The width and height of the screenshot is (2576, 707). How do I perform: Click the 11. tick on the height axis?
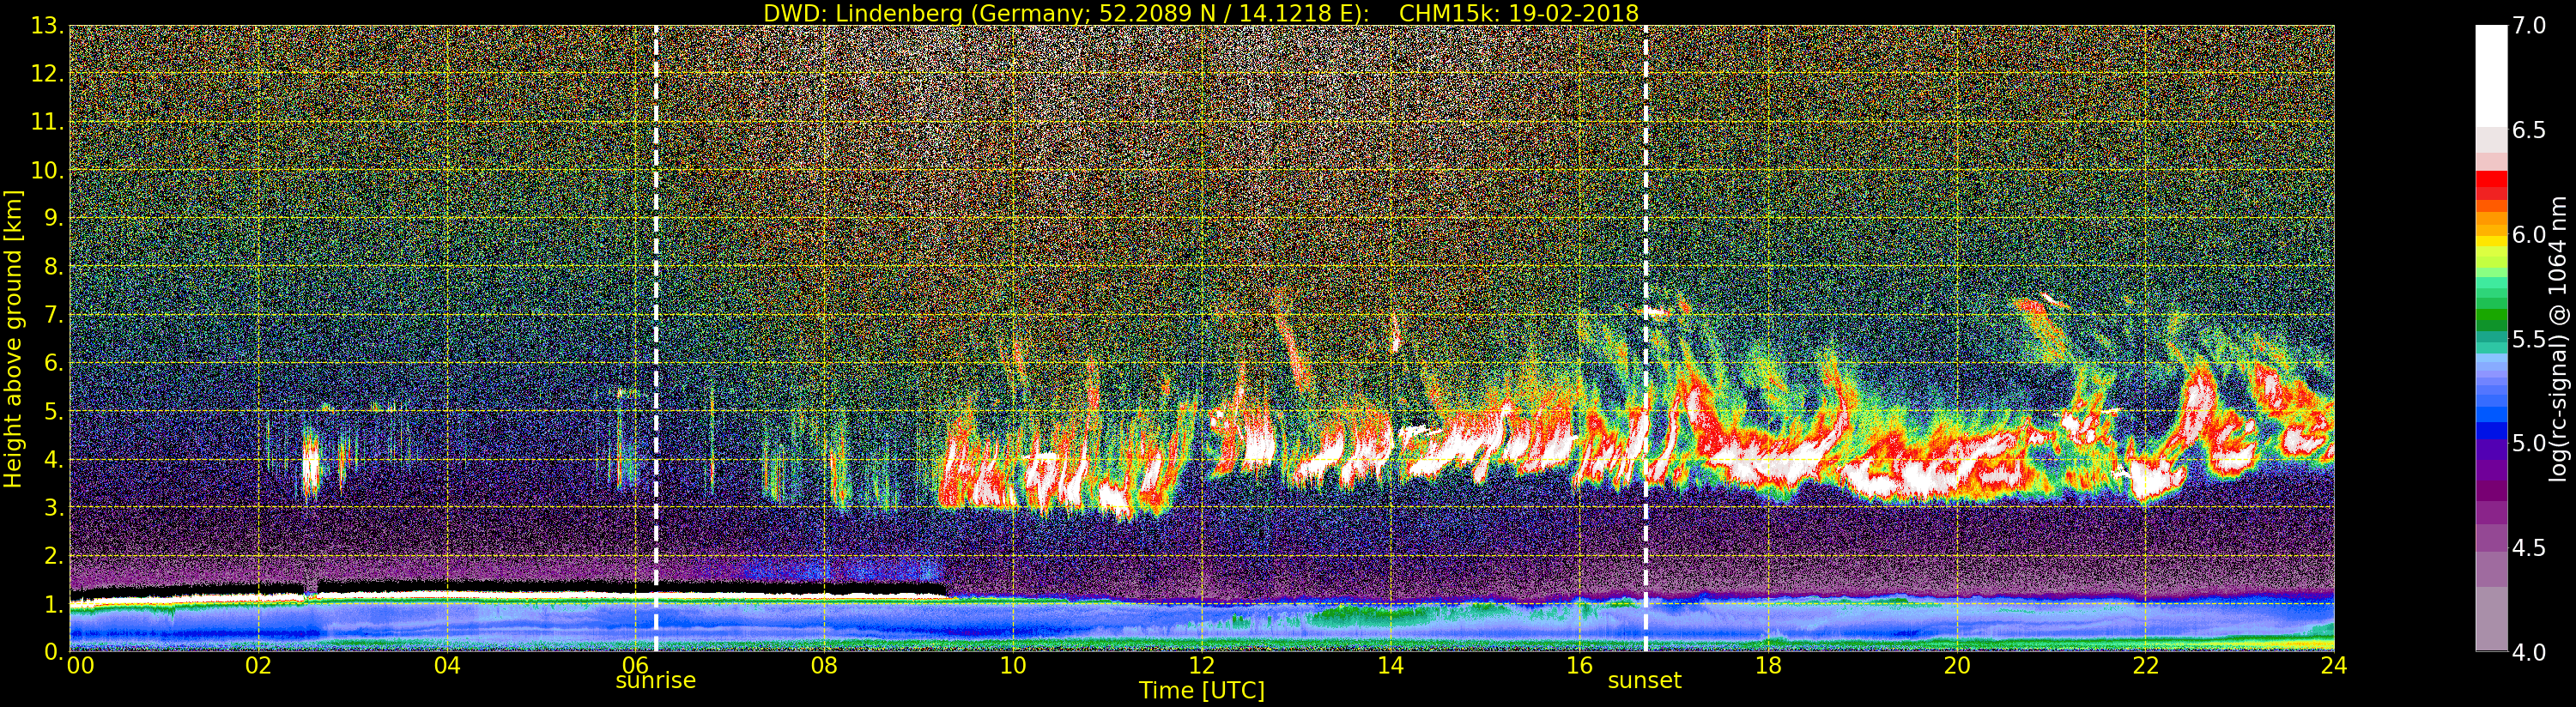[x=46, y=122]
